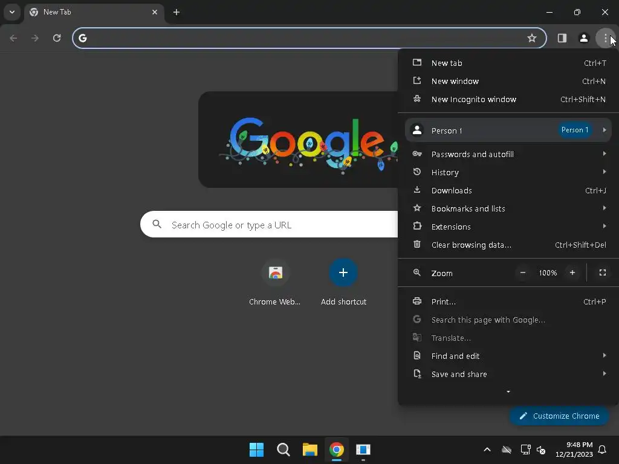Close the Chrome three-dot menu button
619x464 pixels.
point(605,38)
